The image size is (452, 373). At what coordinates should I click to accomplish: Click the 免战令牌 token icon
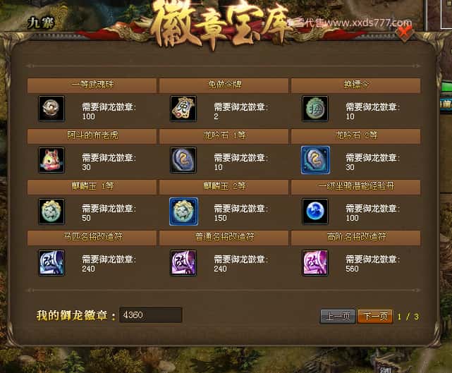click(x=183, y=109)
